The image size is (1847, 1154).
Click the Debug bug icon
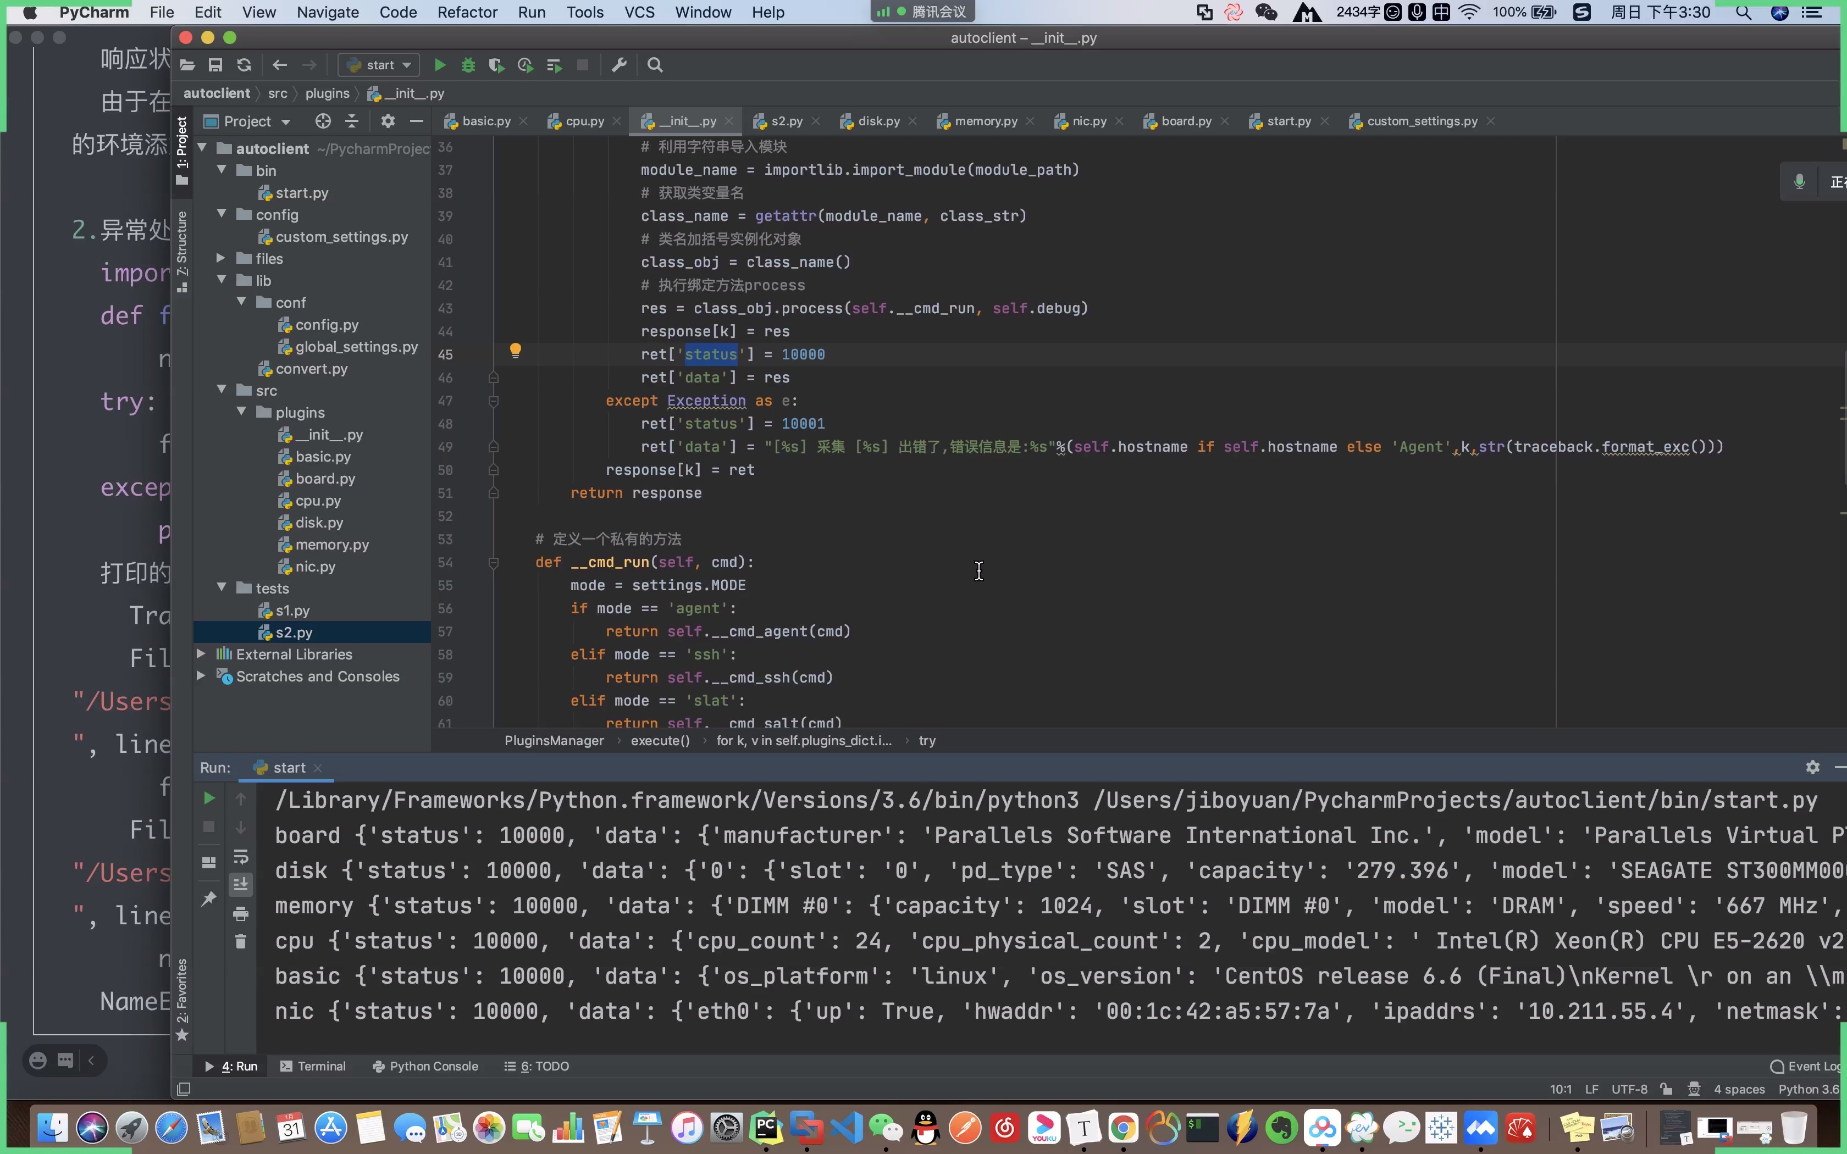pyautogui.click(x=468, y=65)
